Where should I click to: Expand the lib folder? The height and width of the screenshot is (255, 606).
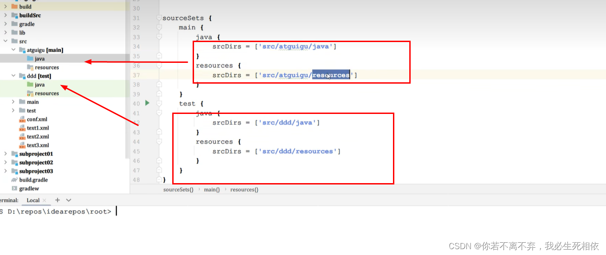[x=5, y=33]
